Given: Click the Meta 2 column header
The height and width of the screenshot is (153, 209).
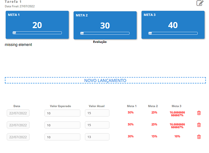Looking at the screenshot, I should click(x=153, y=106).
